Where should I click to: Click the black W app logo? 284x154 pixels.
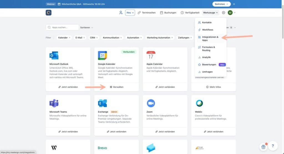click(54, 148)
